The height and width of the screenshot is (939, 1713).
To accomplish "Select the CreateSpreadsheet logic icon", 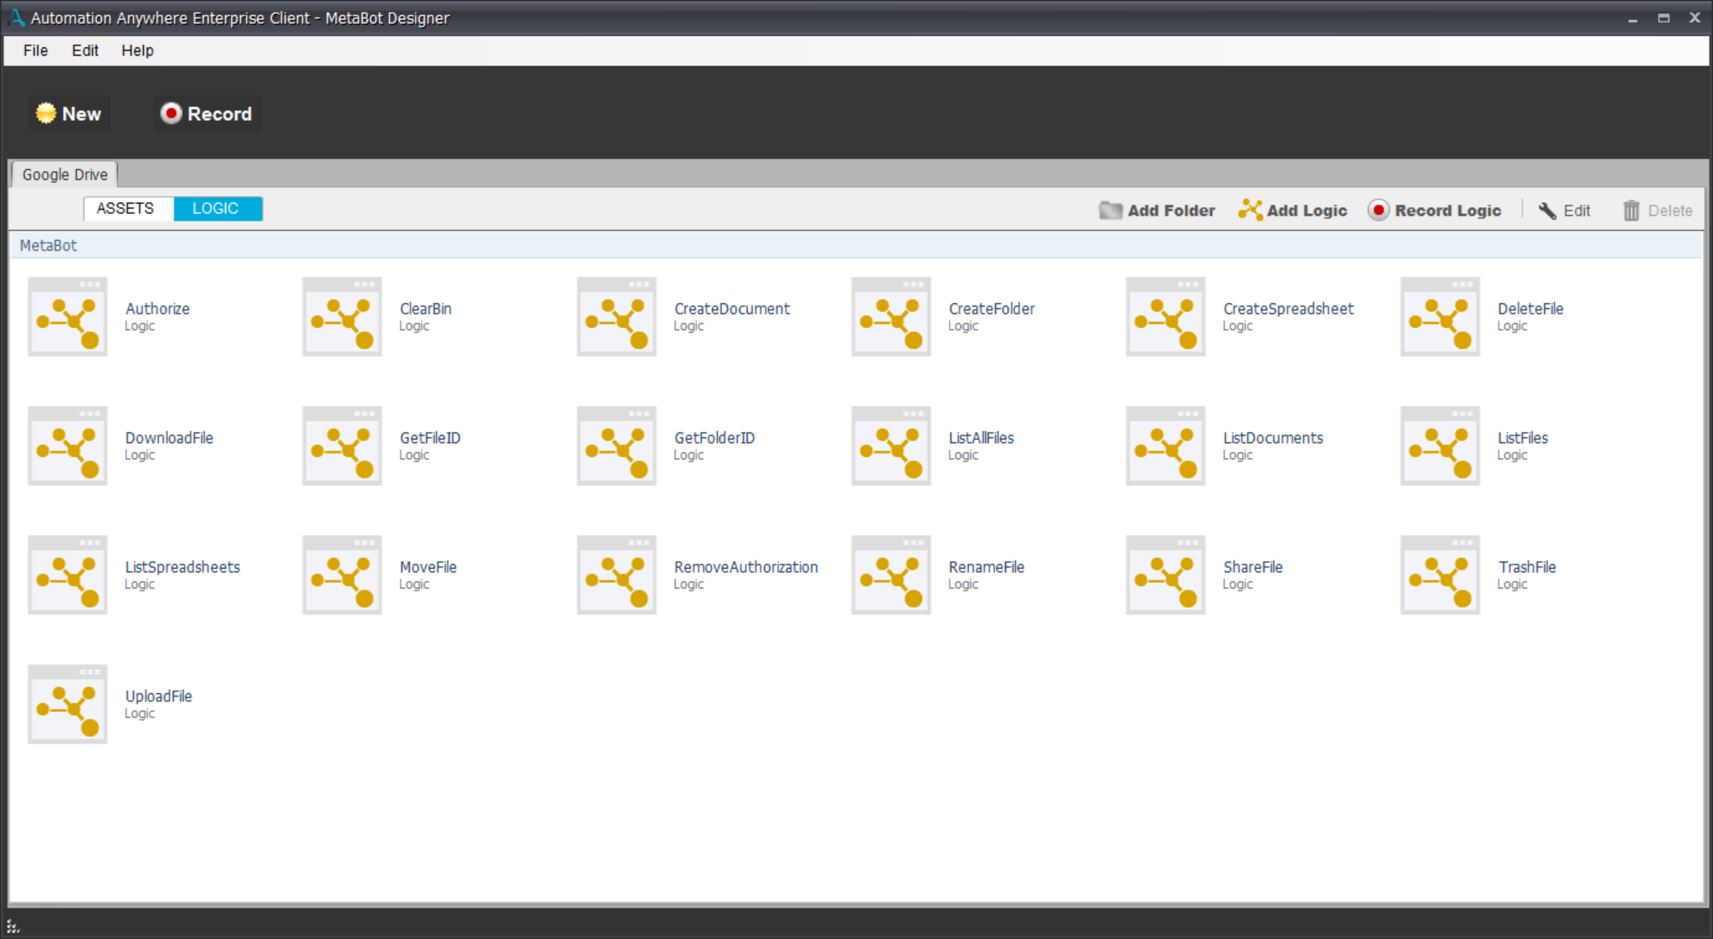I will tap(1166, 317).
